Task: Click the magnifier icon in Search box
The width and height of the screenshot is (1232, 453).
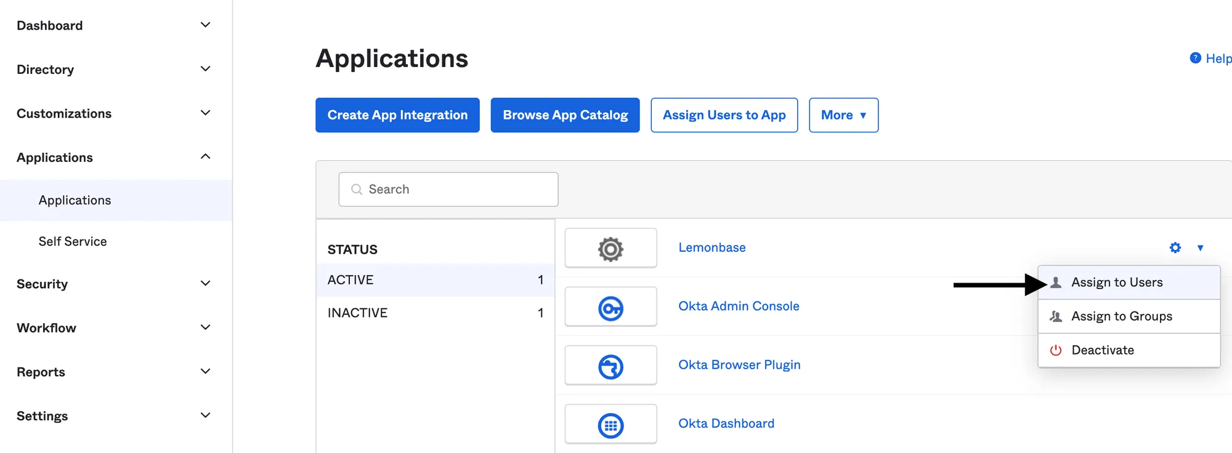Action: pyautogui.click(x=356, y=189)
